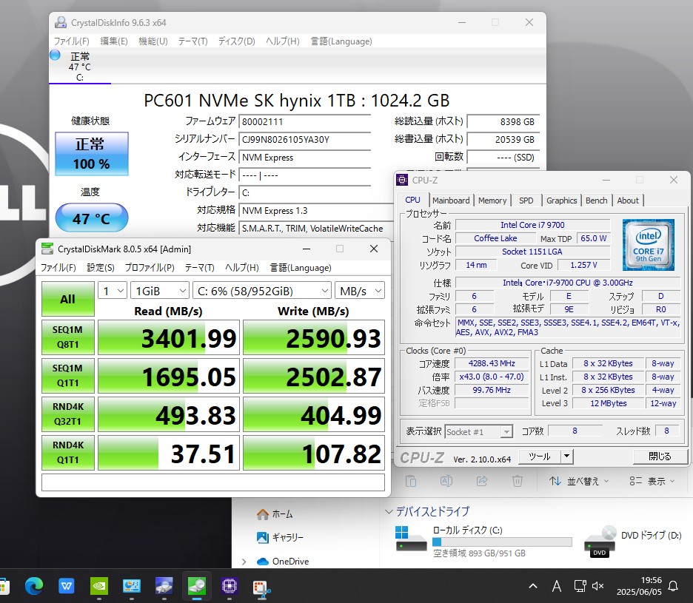The image size is (693, 603).
Task: Open the network status tray icon
Action: click(580, 586)
